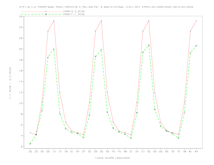The image size is (214, 165).
Task: Click the x-axis hour label 36
Action: (101, 152)
